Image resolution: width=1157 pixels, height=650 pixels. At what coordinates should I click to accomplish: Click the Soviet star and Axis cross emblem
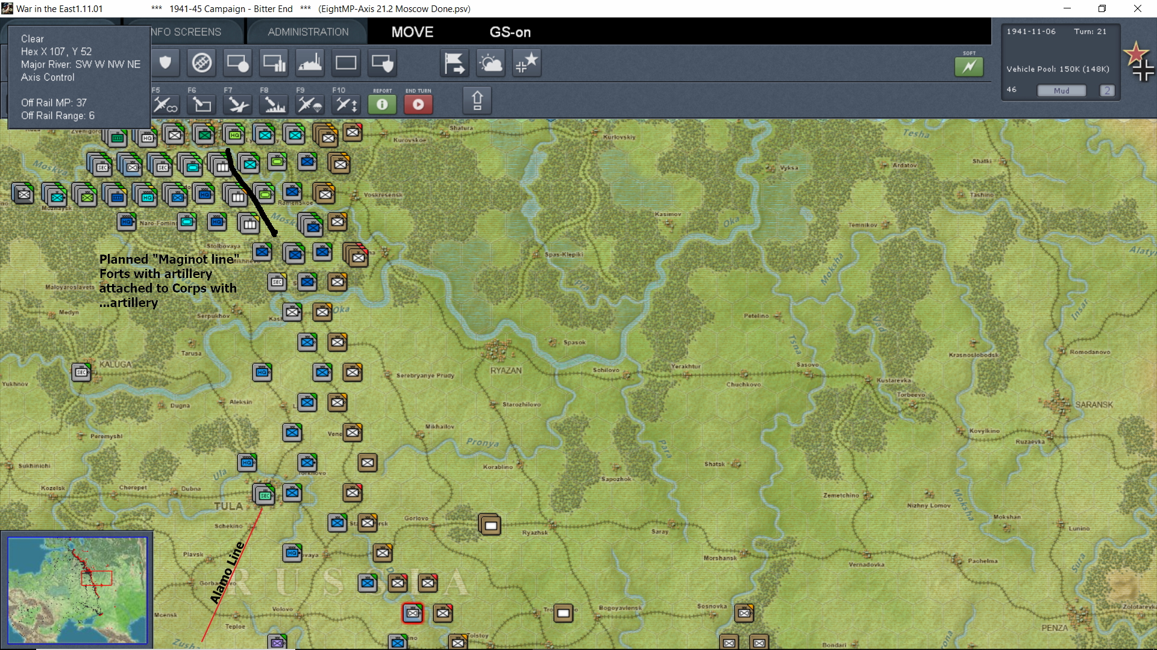[x=1138, y=61]
